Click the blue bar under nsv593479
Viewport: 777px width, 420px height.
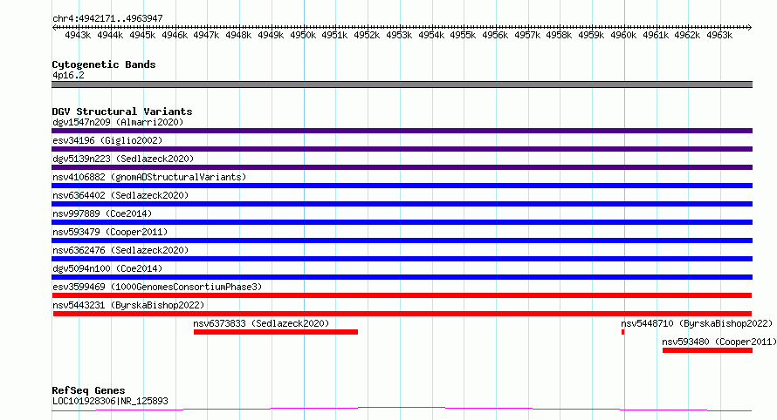tap(402, 240)
